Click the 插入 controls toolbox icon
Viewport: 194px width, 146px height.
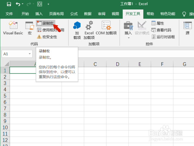(x=128, y=26)
